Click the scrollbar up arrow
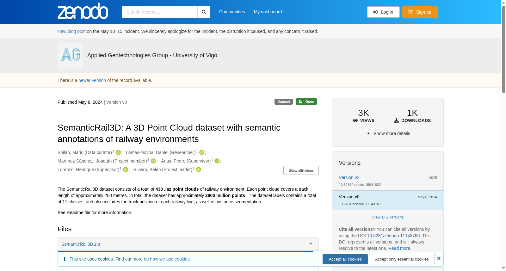506x271 pixels. 503,3
